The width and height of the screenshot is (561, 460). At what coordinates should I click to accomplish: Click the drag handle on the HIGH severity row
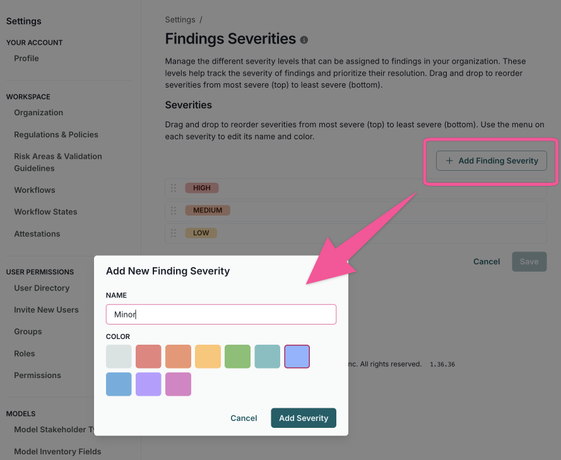coord(174,187)
